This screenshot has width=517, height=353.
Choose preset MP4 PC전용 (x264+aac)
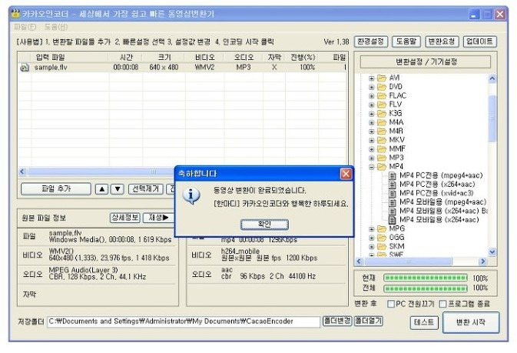pos(437,185)
